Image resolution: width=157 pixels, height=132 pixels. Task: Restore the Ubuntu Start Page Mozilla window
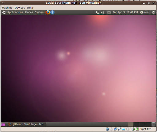point(27,124)
